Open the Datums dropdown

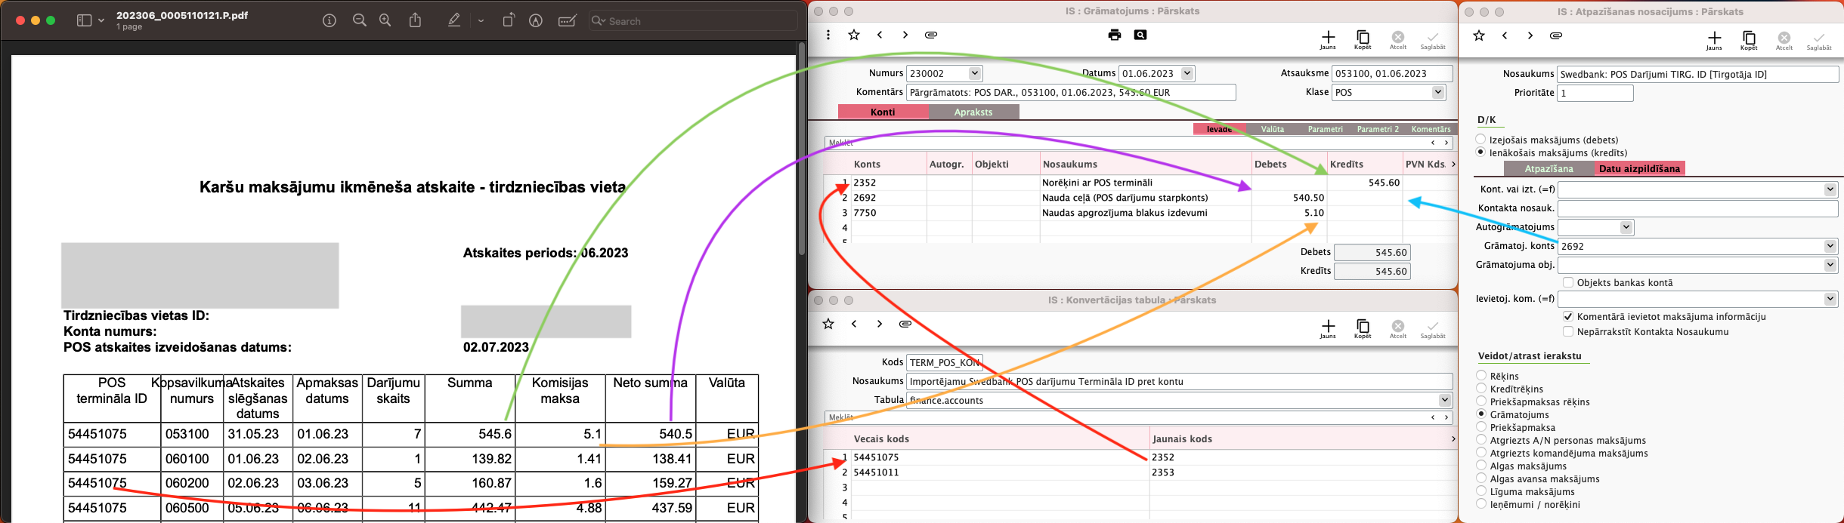coord(1187,73)
